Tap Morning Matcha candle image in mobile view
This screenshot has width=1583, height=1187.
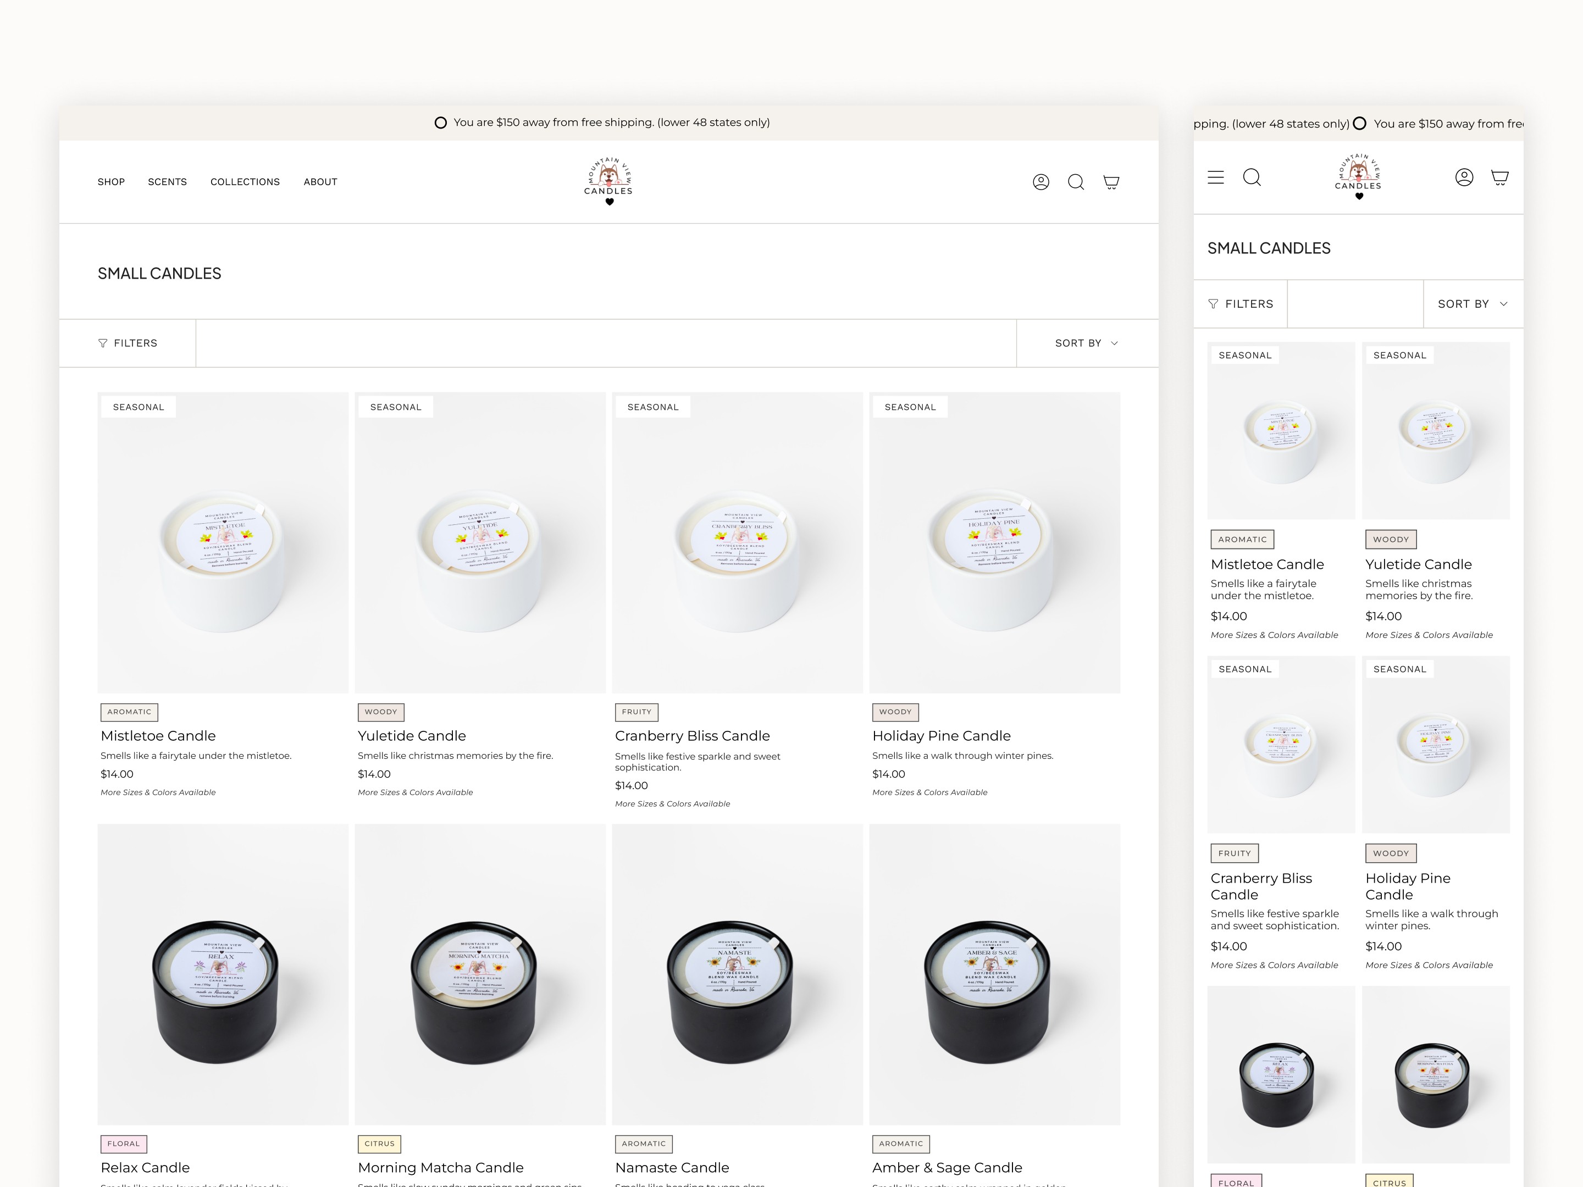1436,1075
